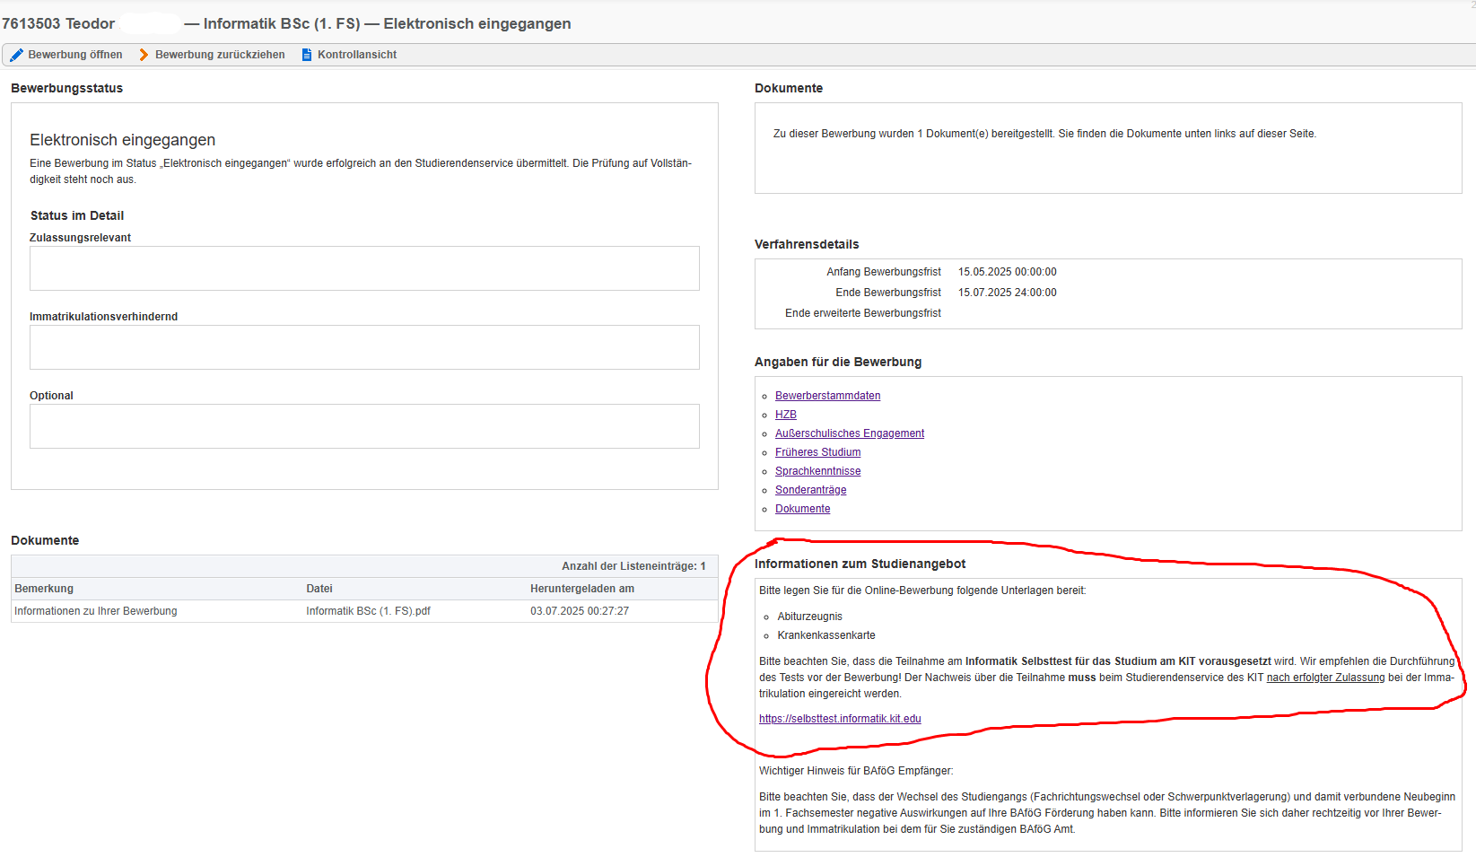The width and height of the screenshot is (1476, 866).
Task: Click the orange arrow icon for Bewerbung zurückziehen
Action: click(144, 55)
